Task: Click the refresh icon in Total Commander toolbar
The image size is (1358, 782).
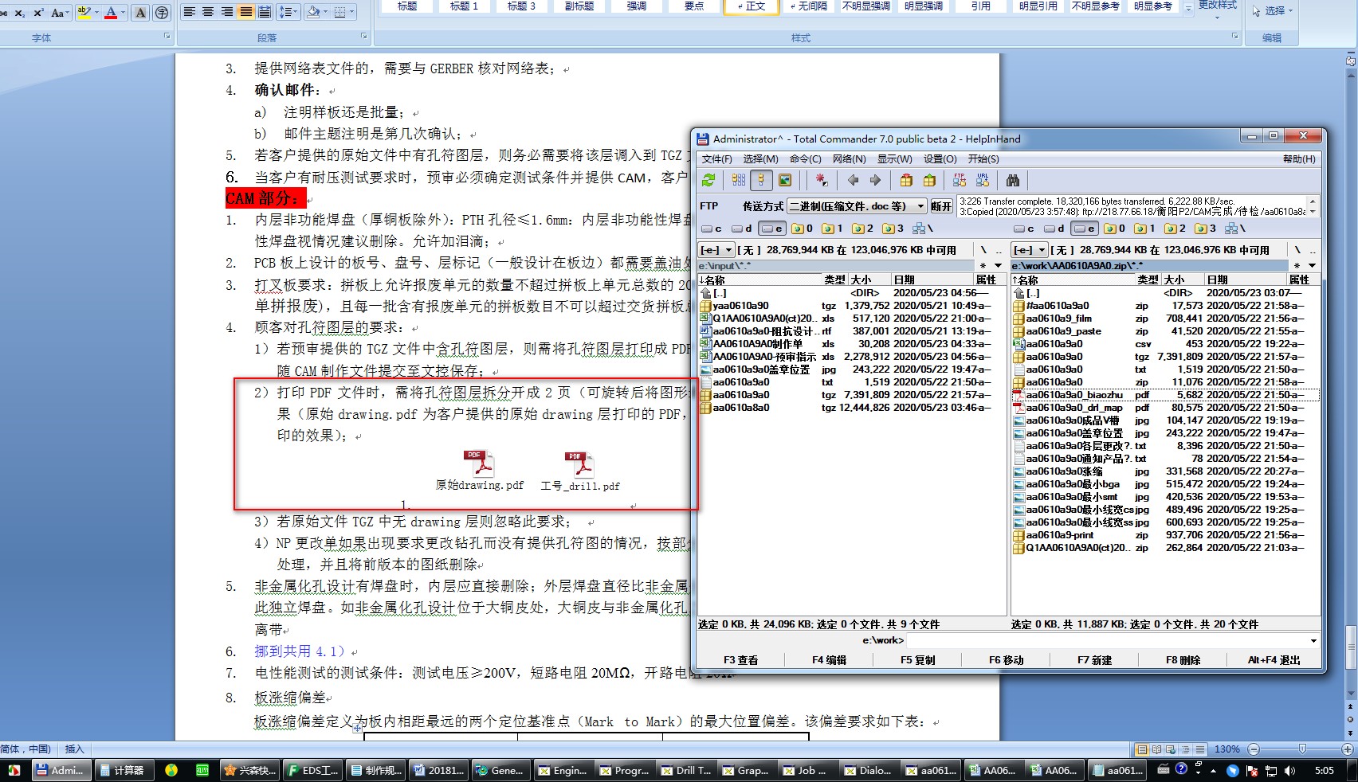Action: 708,181
